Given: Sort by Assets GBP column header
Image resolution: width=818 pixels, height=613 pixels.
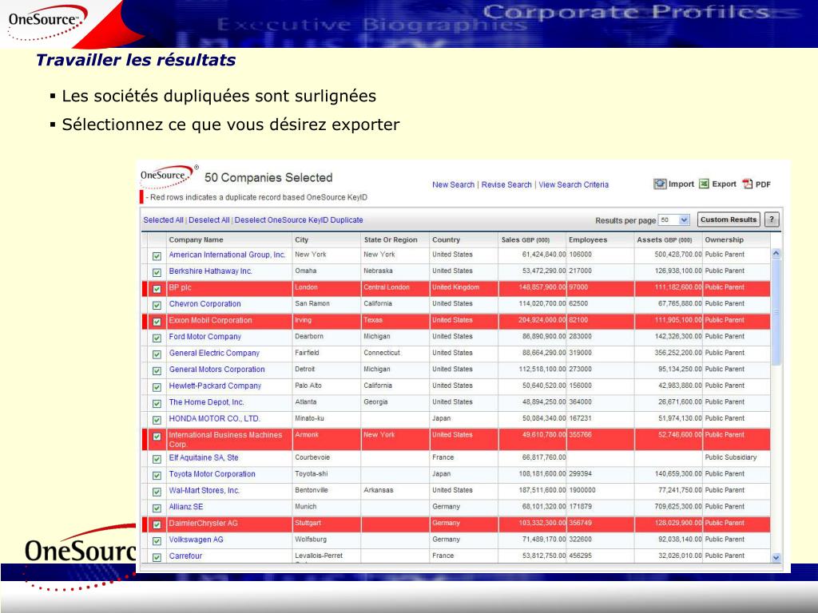Looking at the screenshot, I should coord(664,239).
